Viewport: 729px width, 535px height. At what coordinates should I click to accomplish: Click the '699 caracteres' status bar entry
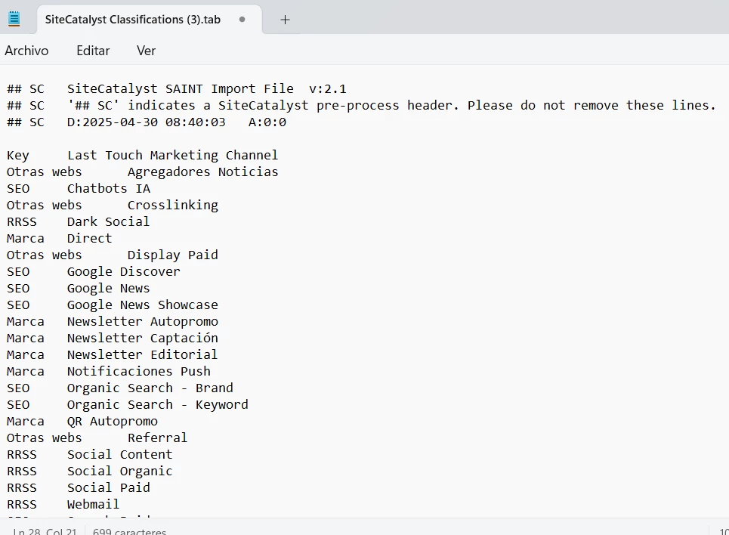tap(129, 531)
